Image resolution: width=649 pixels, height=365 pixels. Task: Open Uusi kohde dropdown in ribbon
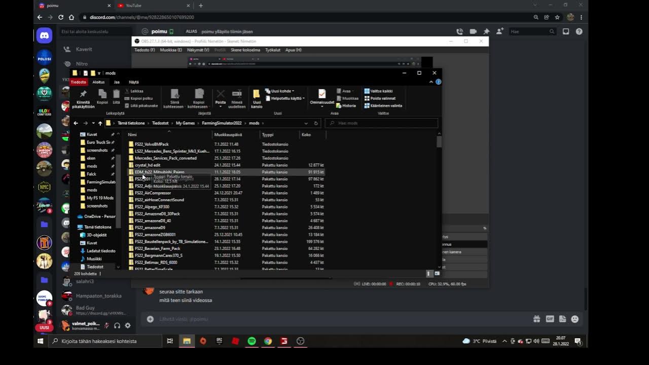[282, 91]
